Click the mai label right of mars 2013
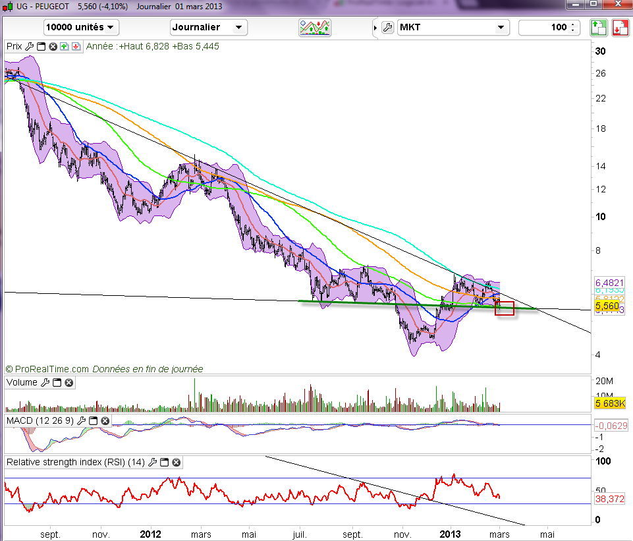 547,534
